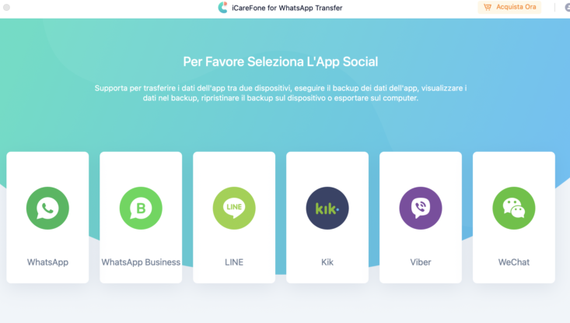Click the shopping cart icon

point(488,7)
